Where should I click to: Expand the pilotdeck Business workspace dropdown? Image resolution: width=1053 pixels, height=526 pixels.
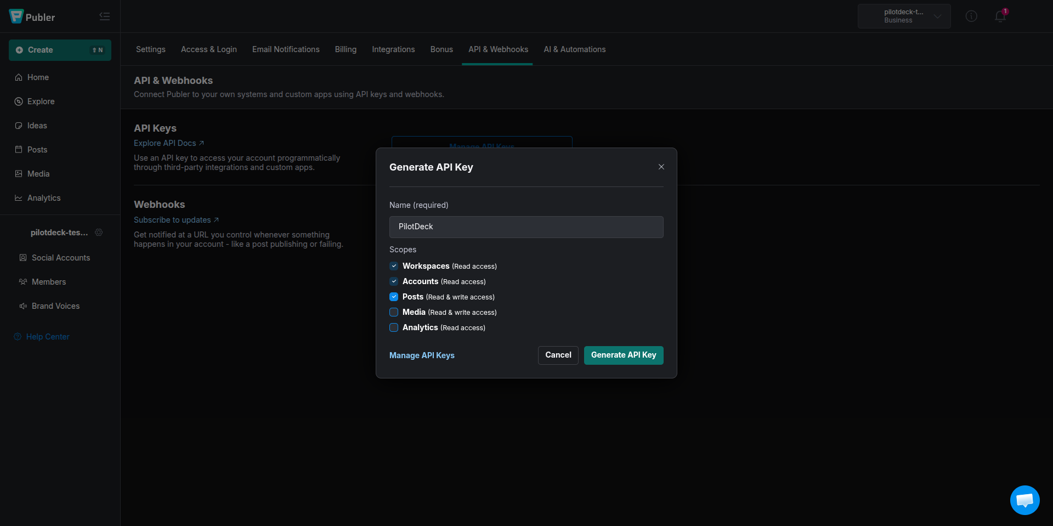click(904, 16)
